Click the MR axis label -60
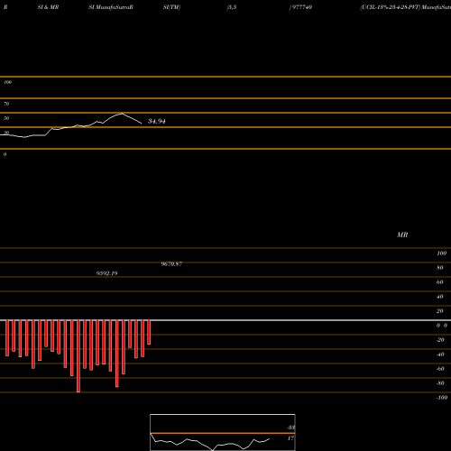The image size is (451, 451). coord(440,369)
